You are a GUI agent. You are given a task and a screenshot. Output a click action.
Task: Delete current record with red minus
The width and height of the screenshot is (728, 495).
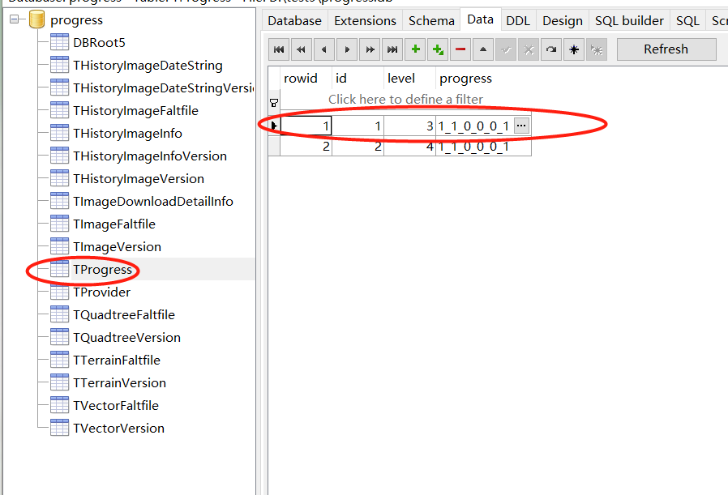[460, 49]
